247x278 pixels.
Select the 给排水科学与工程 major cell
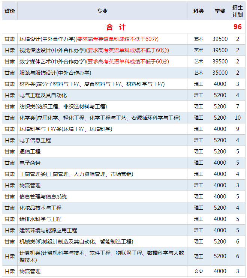102,219
